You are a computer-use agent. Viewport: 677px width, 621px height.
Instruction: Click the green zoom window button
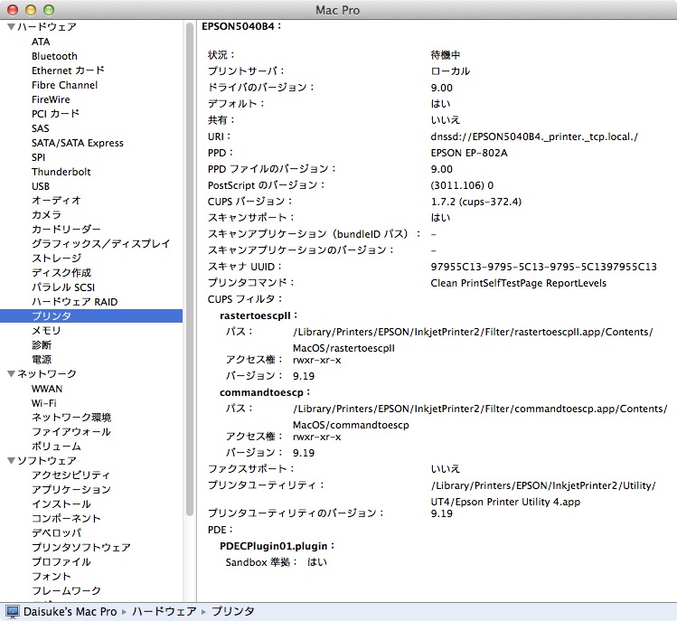(x=48, y=9)
